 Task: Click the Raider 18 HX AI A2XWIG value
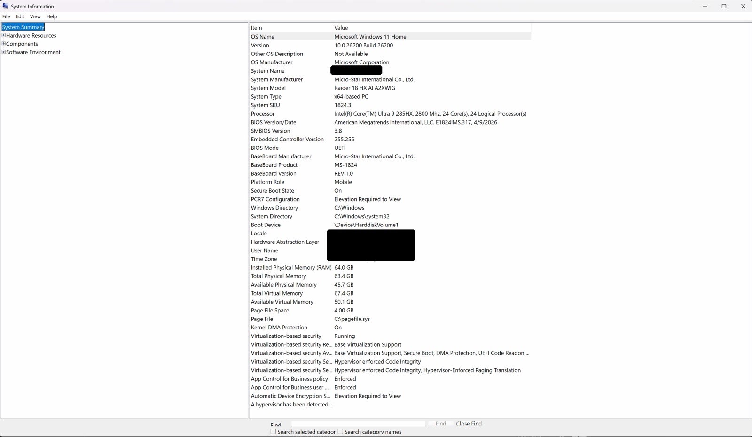365,88
